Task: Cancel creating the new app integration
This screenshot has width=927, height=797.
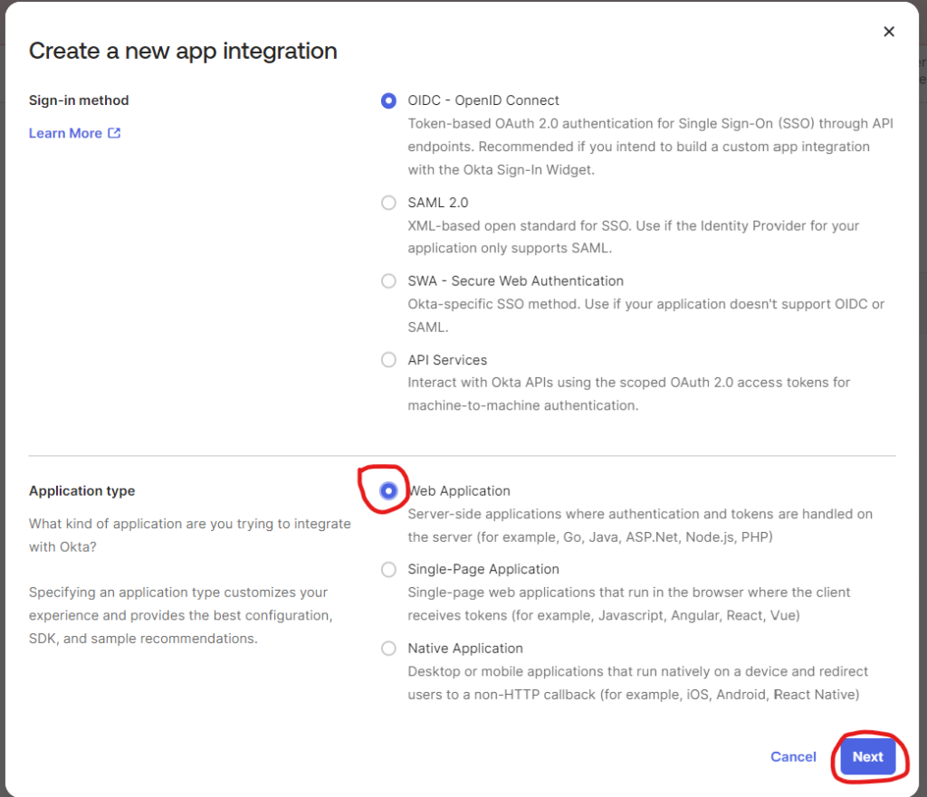Action: tap(793, 757)
